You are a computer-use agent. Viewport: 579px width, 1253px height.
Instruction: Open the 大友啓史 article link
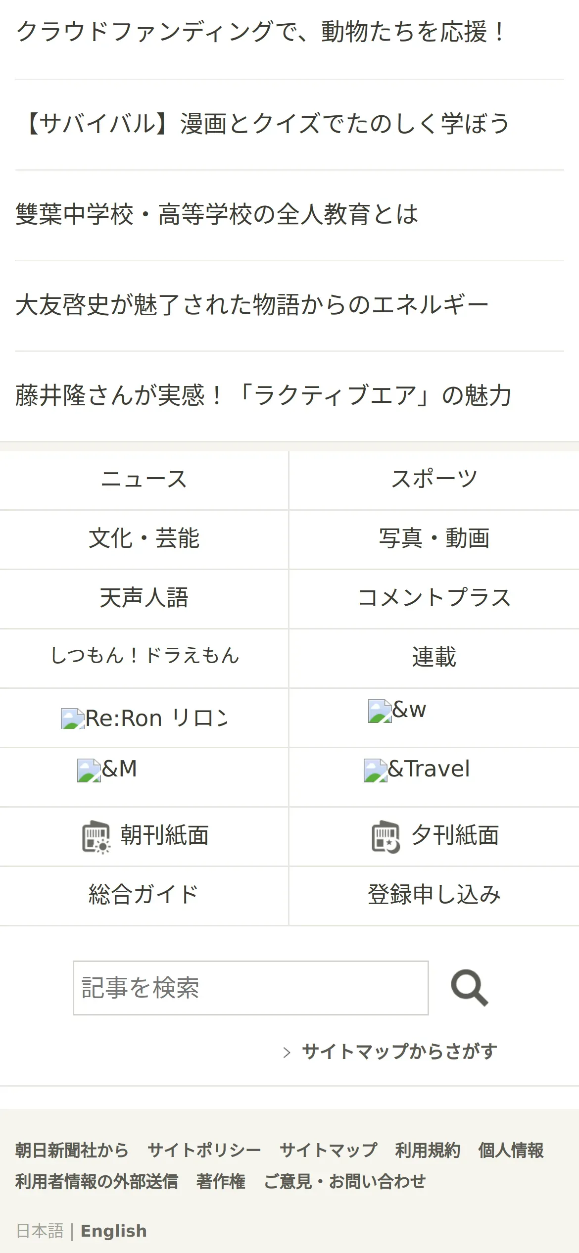click(x=252, y=305)
